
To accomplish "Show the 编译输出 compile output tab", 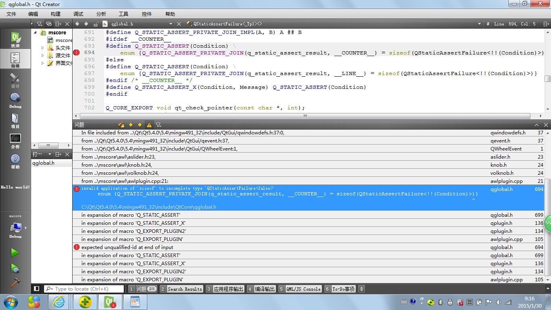I will pyautogui.click(x=261, y=289).
